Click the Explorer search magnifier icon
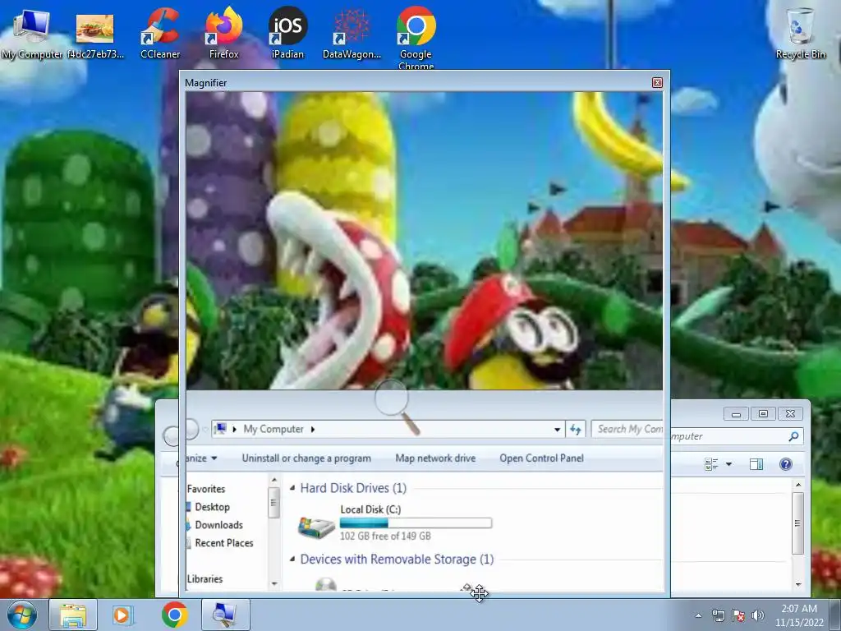 pyautogui.click(x=794, y=437)
